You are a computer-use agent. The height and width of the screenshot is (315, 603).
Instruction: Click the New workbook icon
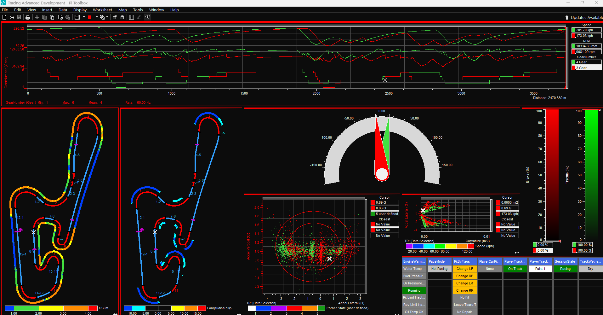[4, 17]
